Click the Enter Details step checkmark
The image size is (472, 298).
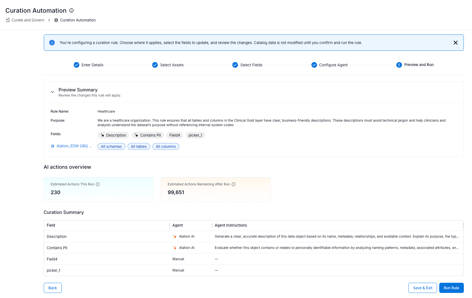pos(77,65)
